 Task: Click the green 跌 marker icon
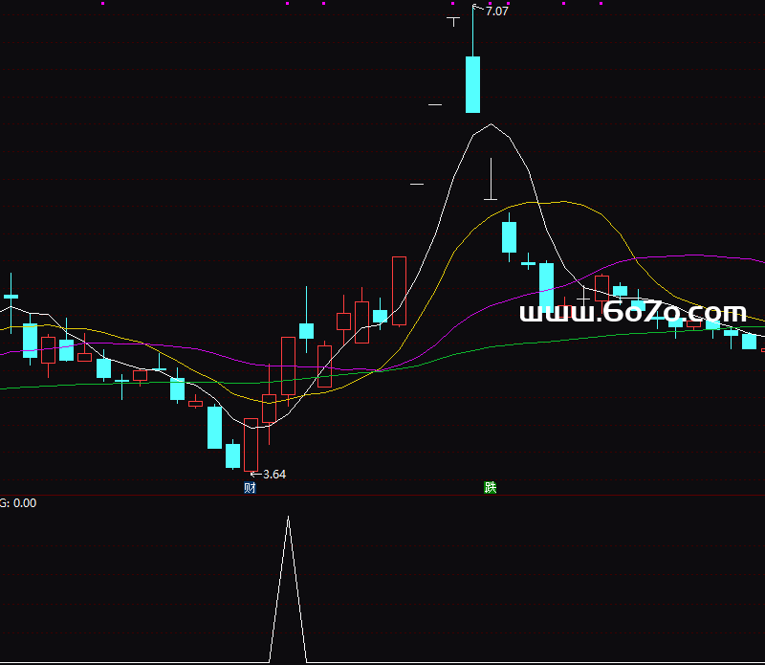tap(491, 488)
